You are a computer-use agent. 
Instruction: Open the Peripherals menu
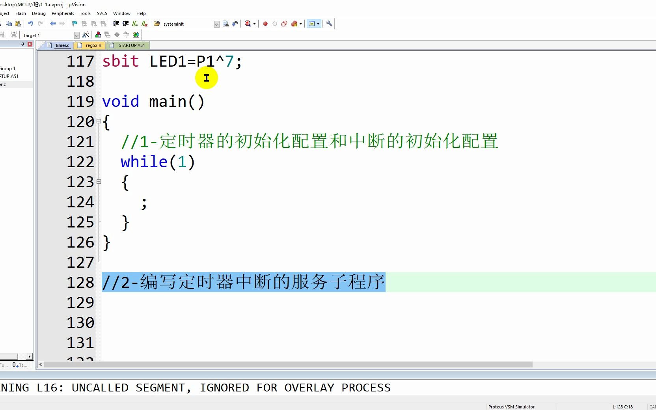(x=63, y=13)
